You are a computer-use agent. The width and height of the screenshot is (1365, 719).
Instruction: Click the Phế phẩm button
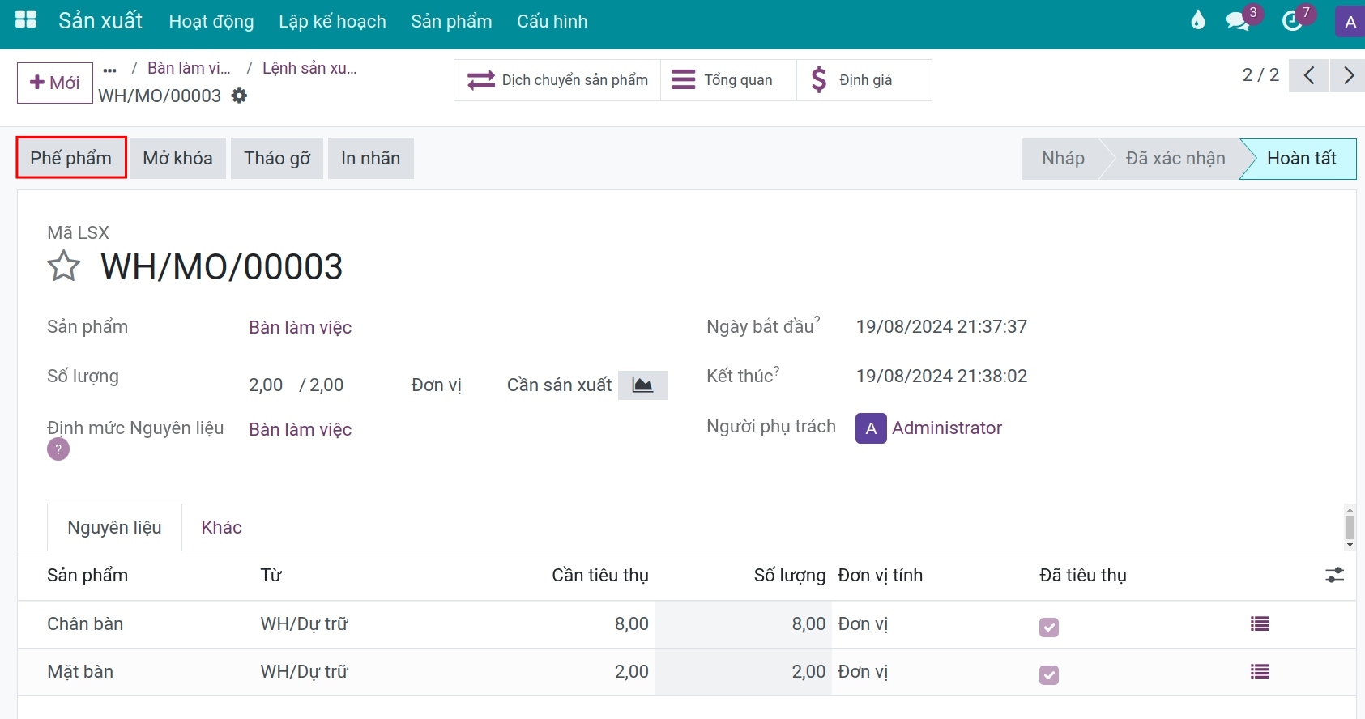71,158
